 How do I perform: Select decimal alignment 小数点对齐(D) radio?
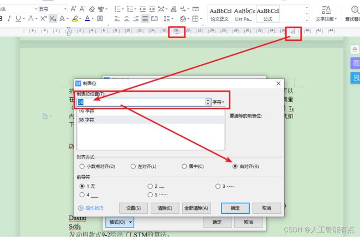(x=82, y=166)
